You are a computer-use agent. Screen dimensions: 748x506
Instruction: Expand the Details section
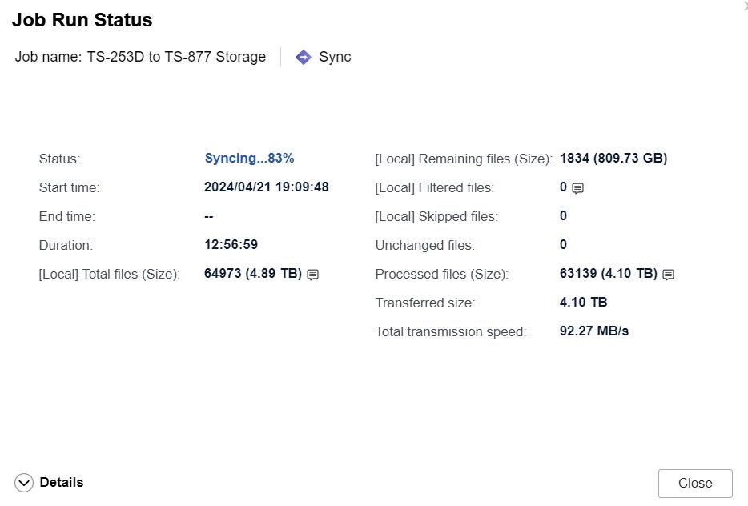24,482
